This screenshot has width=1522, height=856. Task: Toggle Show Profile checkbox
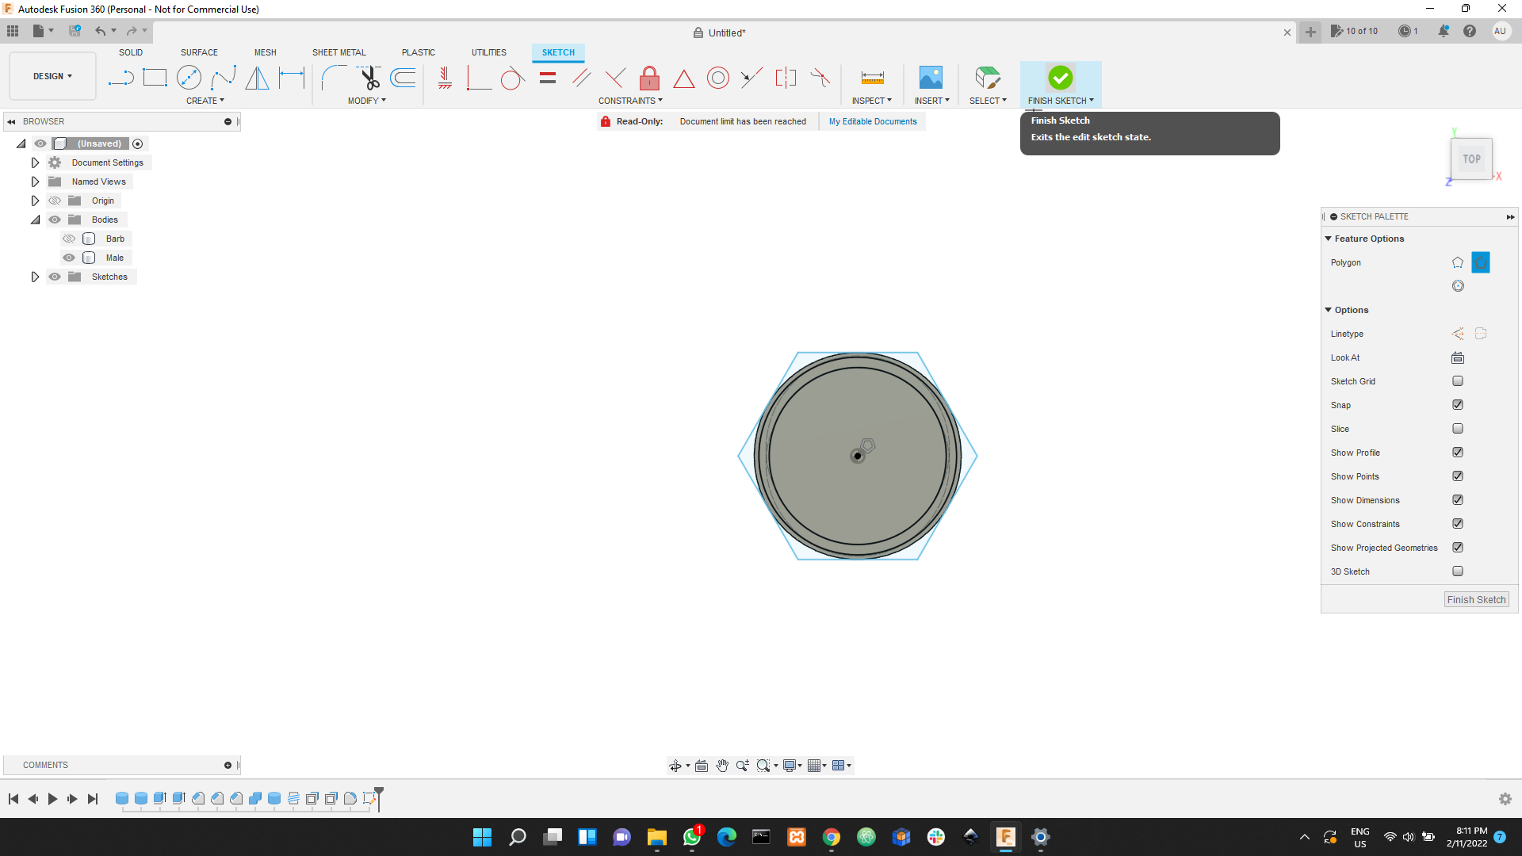tap(1459, 452)
